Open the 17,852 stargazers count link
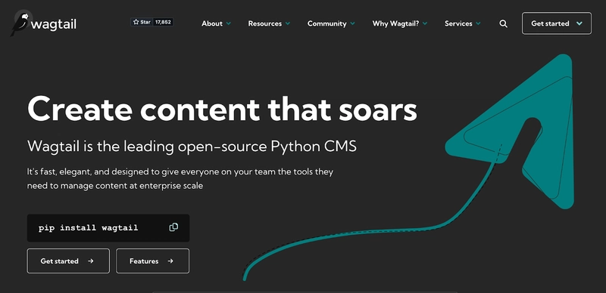Image resolution: width=606 pixels, height=293 pixels. pos(163,23)
